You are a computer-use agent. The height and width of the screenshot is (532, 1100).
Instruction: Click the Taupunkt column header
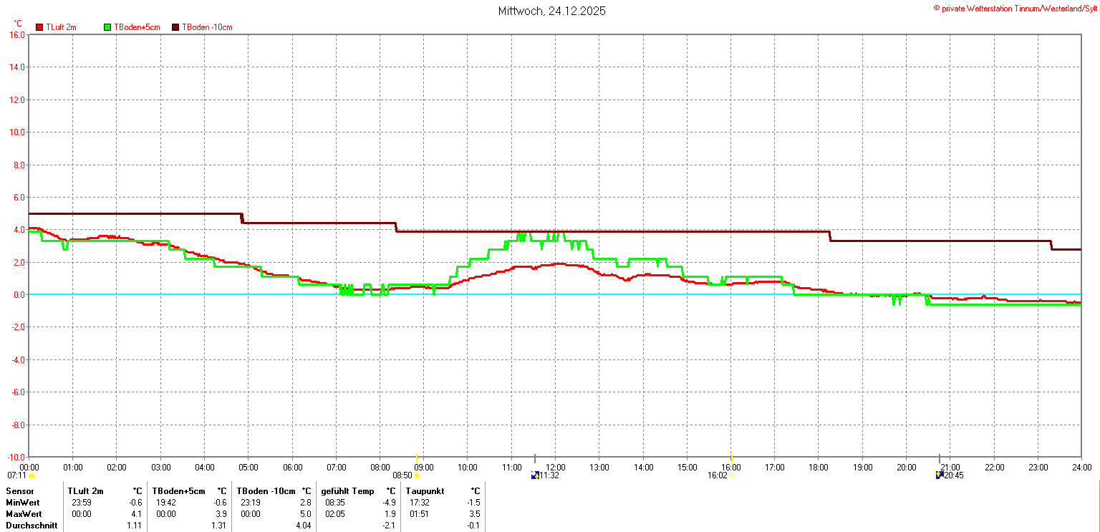(x=425, y=491)
